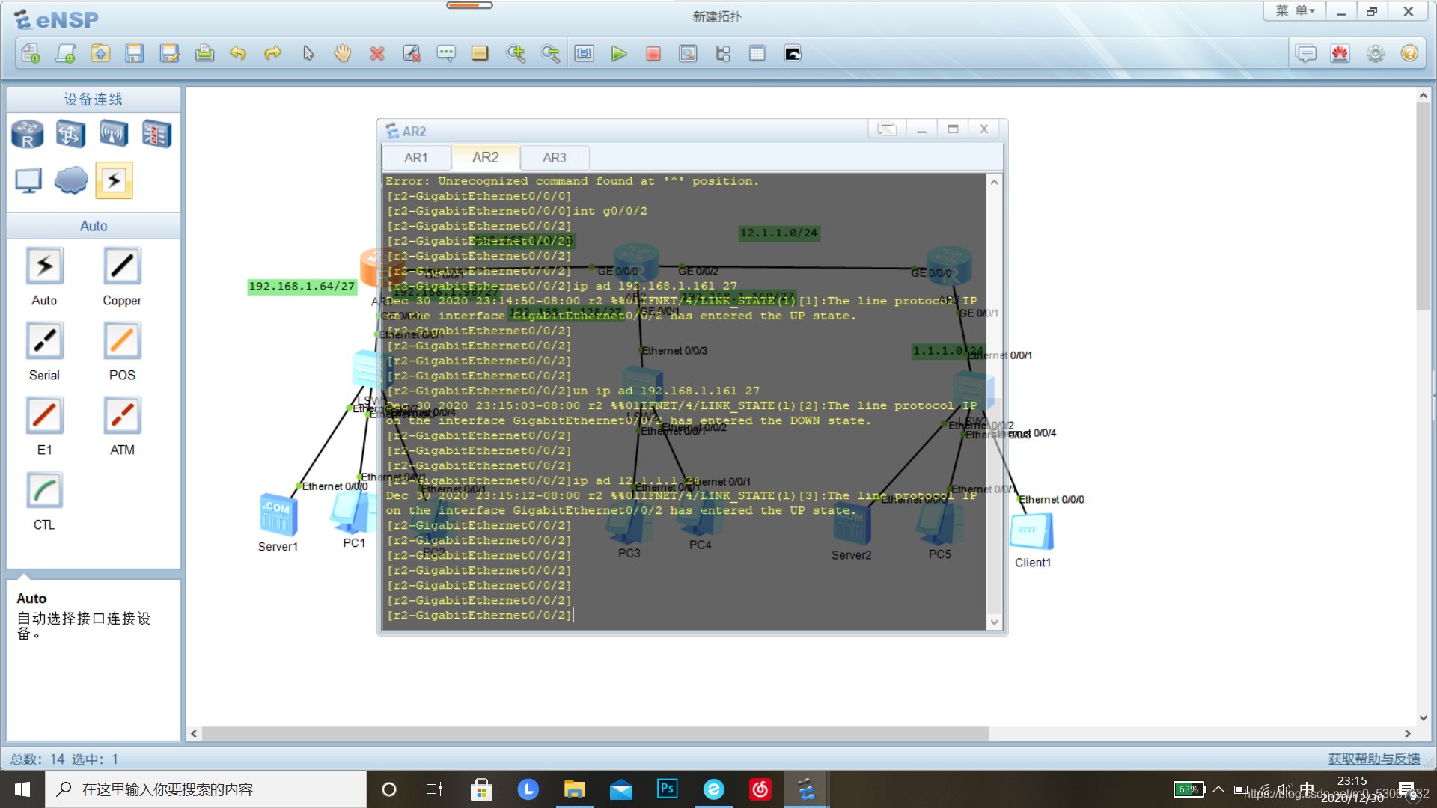Click the Task View taskbar icon
This screenshot has height=808, width=1437.
point(434,789)
